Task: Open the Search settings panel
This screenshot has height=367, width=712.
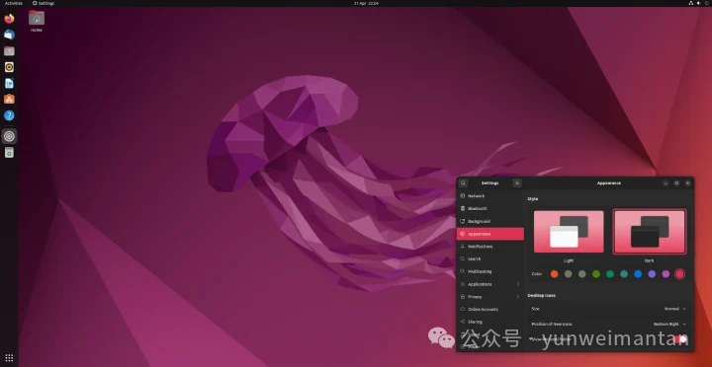Action: [490, 258]
